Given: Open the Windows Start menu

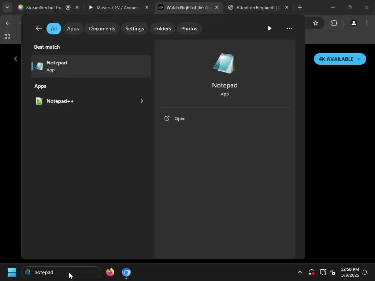Looking at the screenshot, I should tap(12, 272).
